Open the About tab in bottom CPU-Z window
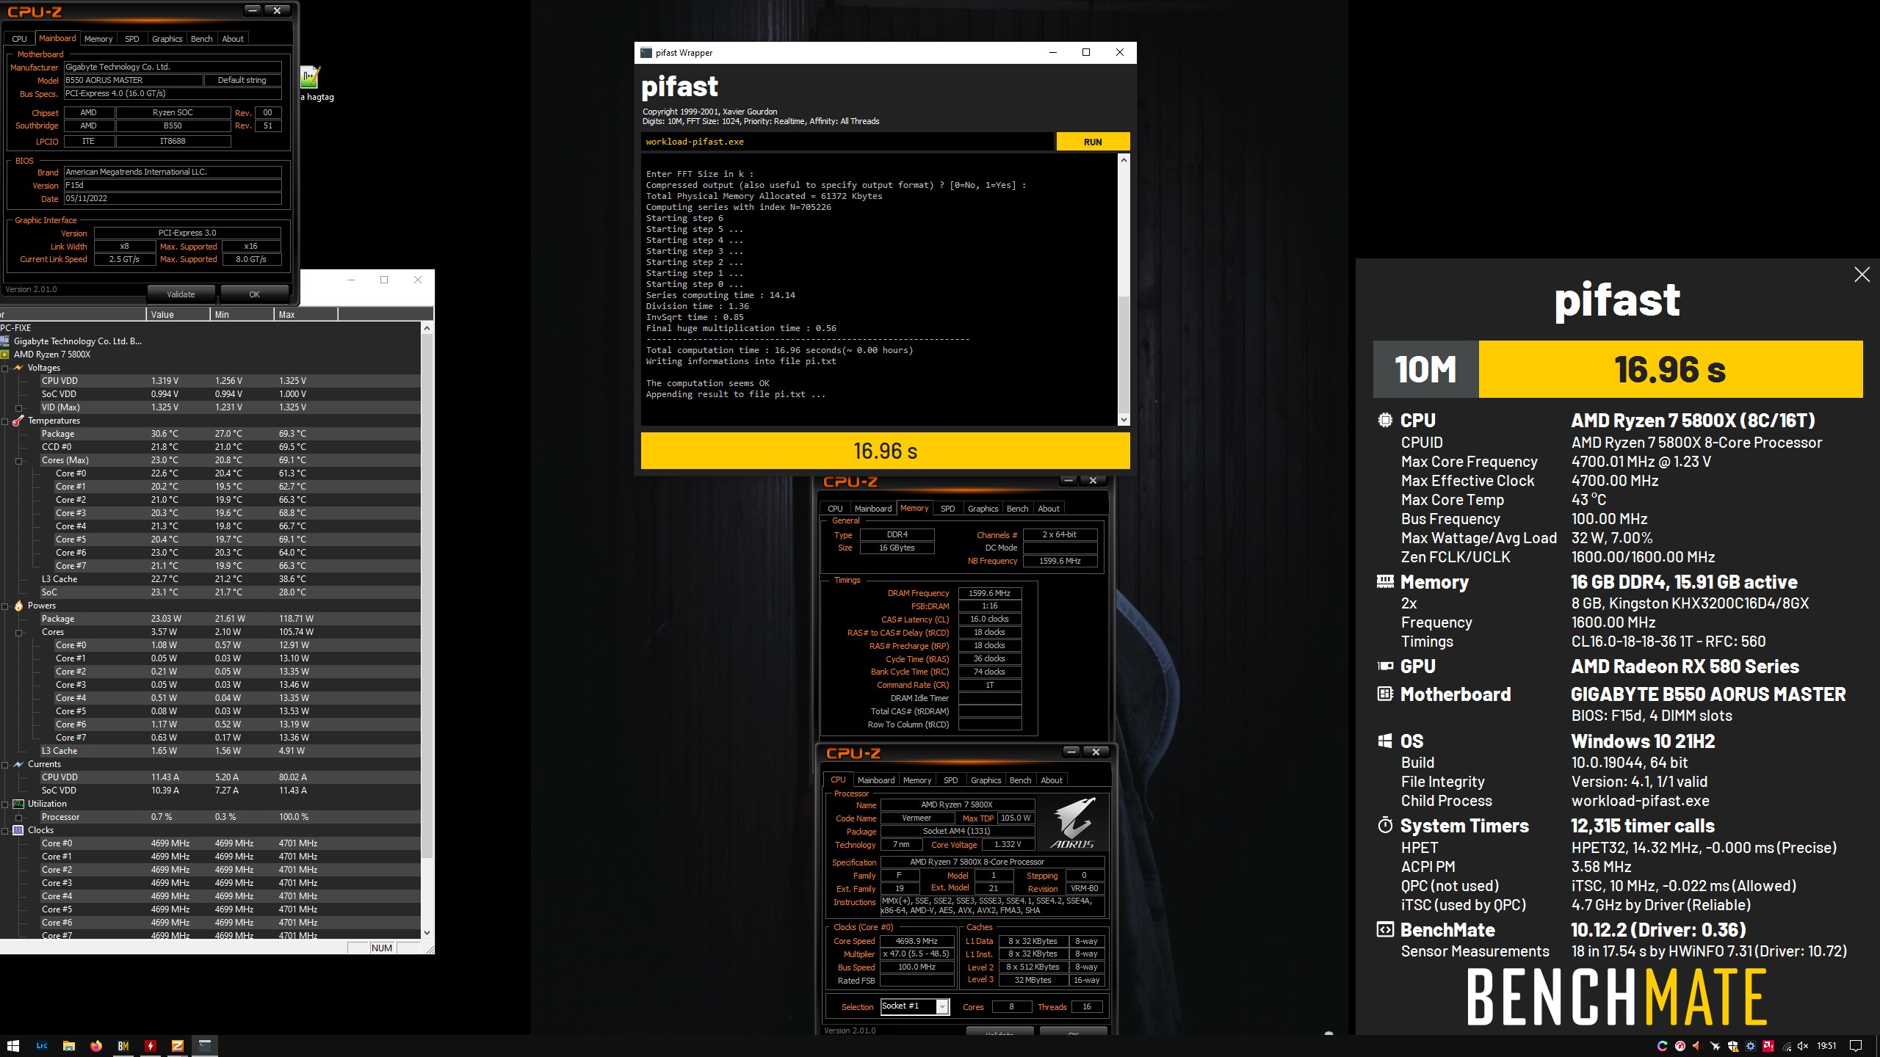The width and height of the screenshot is (1880, 1057). click(x=1051, y=780)
